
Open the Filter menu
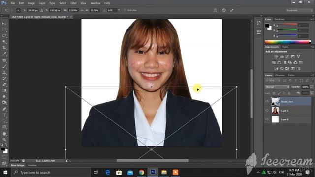[x=73, y=3]
